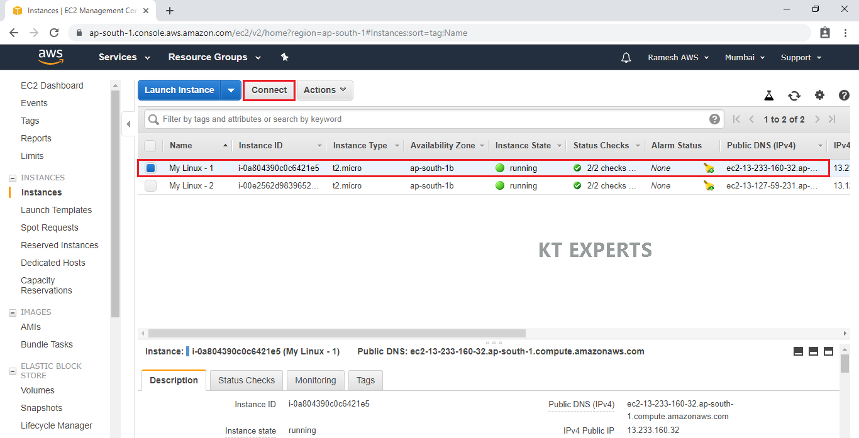Reload the browser page

point(54,33)
